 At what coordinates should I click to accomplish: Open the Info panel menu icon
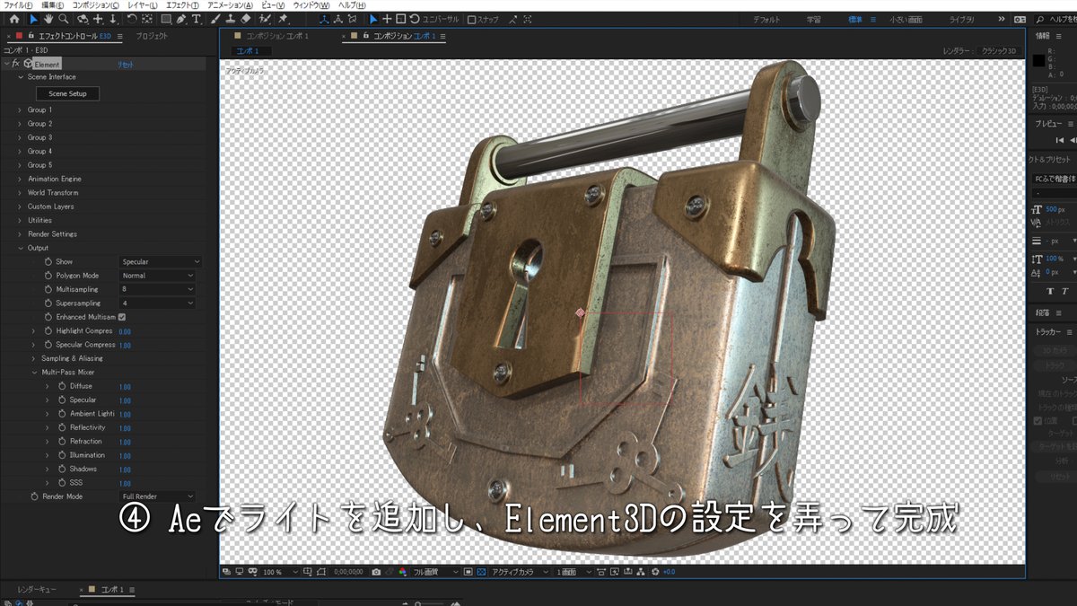pos(1060,36)
